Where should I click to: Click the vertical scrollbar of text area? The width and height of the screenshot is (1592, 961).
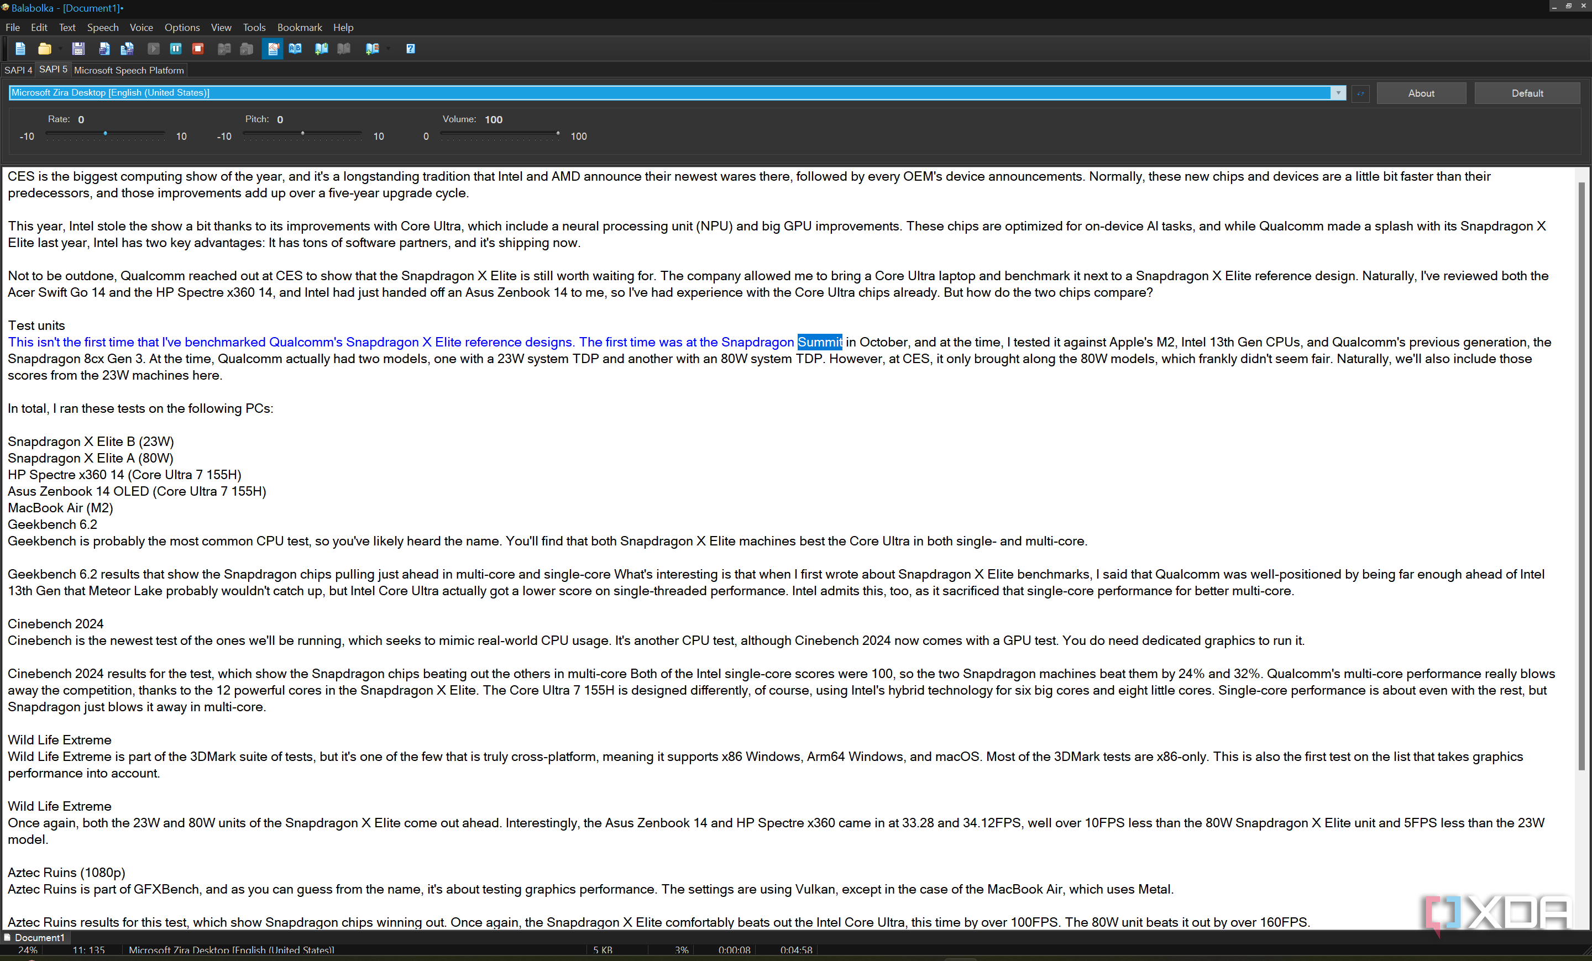tap(1581, 476)
